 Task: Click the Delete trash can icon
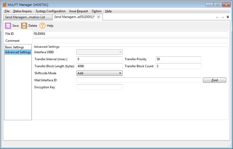24,26
